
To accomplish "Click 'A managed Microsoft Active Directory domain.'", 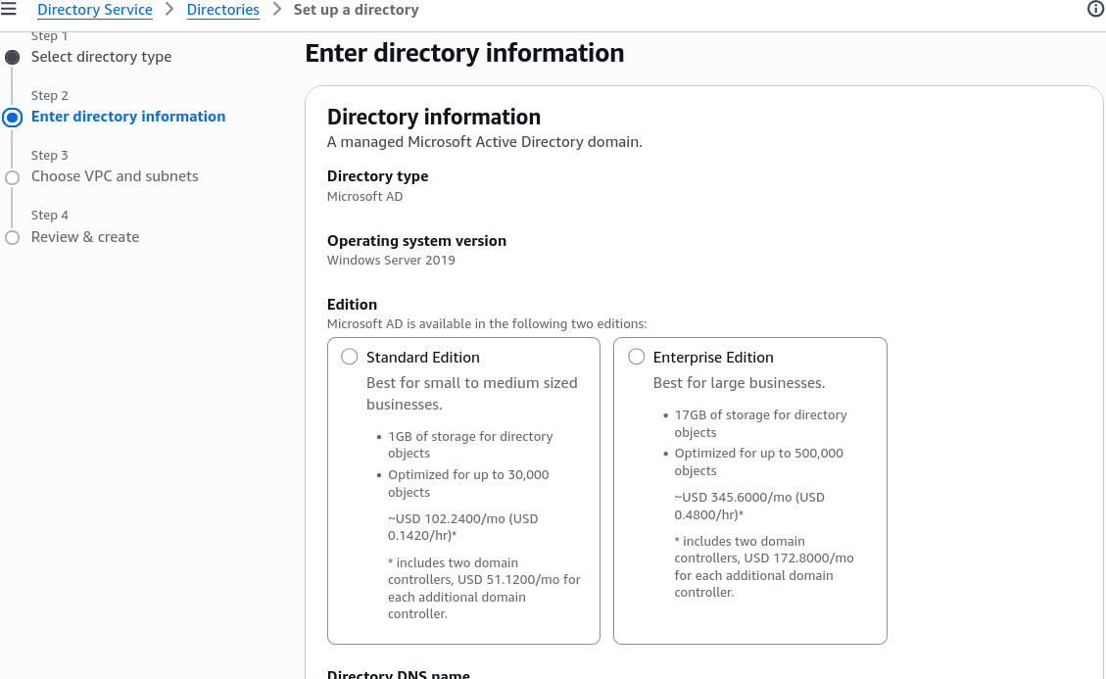I will click(x=485, y=142).
